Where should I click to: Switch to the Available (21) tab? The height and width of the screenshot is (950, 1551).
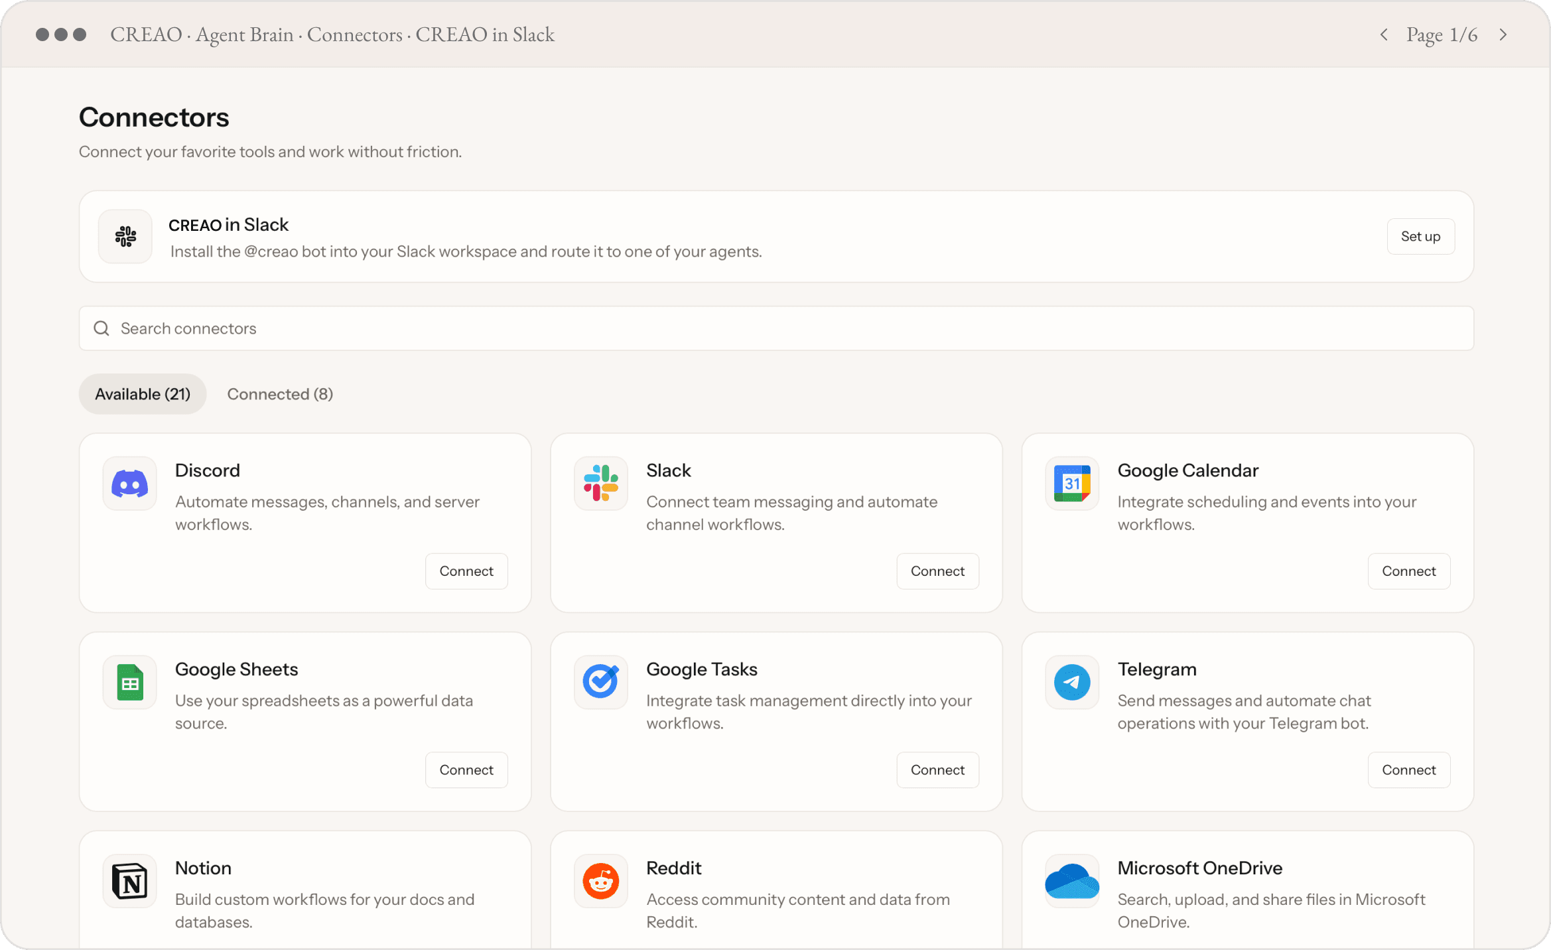pyautogui.click(x=143, y=394)
